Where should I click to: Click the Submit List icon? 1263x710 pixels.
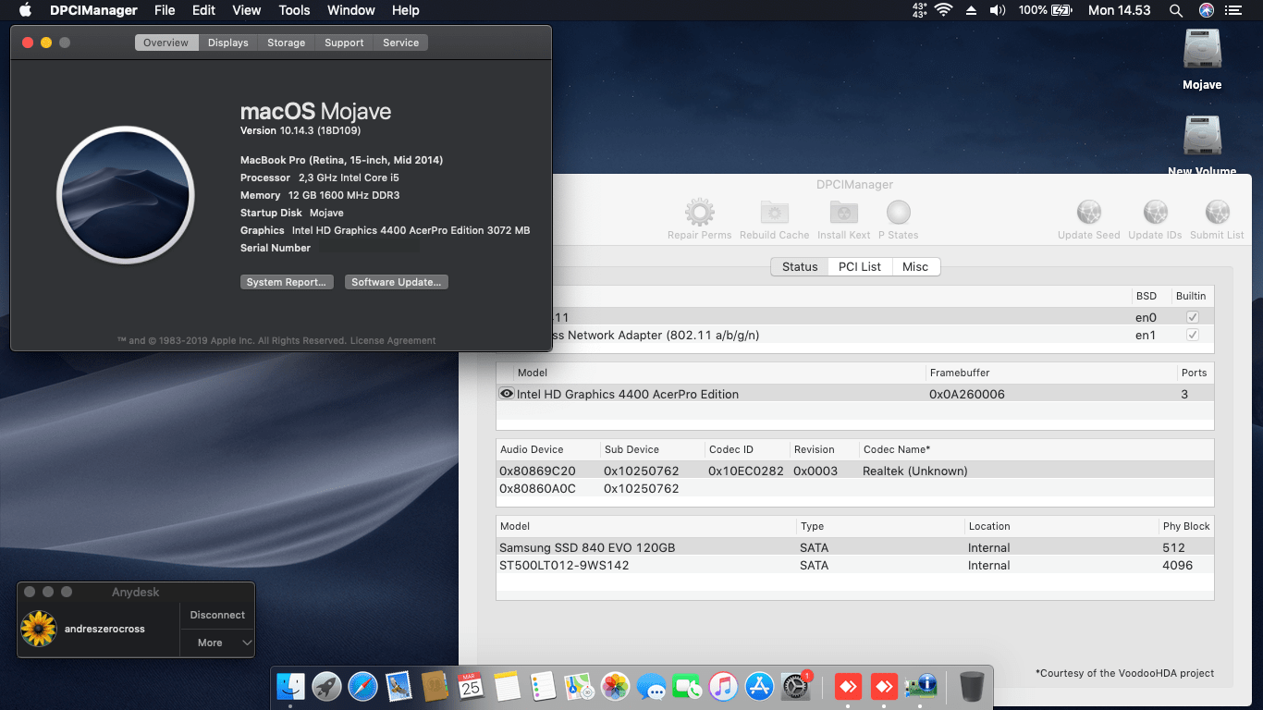pos(1217,210)
